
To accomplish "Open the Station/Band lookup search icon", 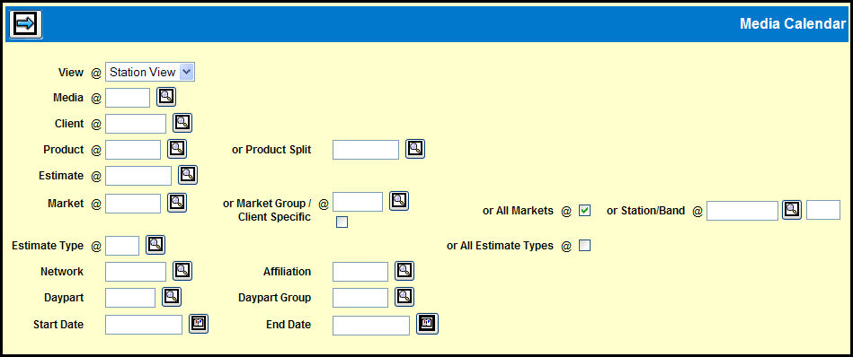I will pyautogui.click(x=792, y=210).
